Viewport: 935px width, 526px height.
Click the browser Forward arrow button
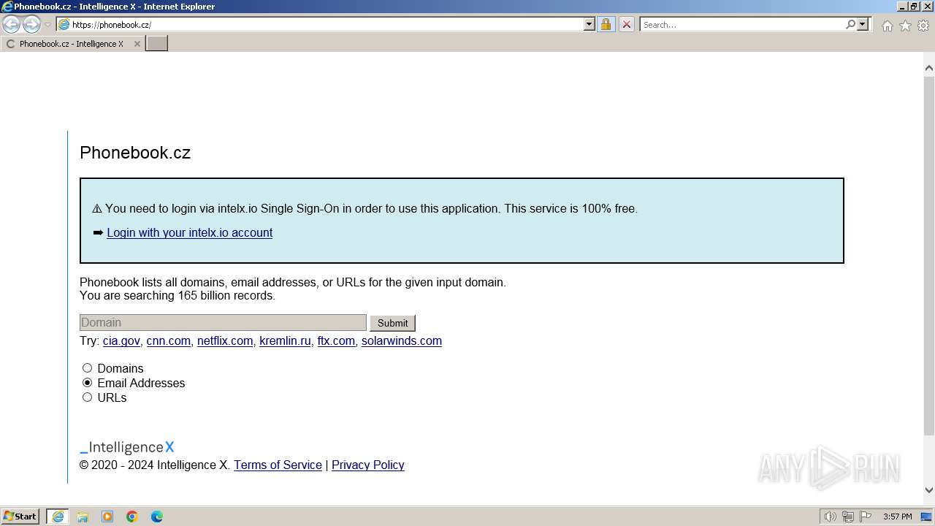(x=31, y=25)
